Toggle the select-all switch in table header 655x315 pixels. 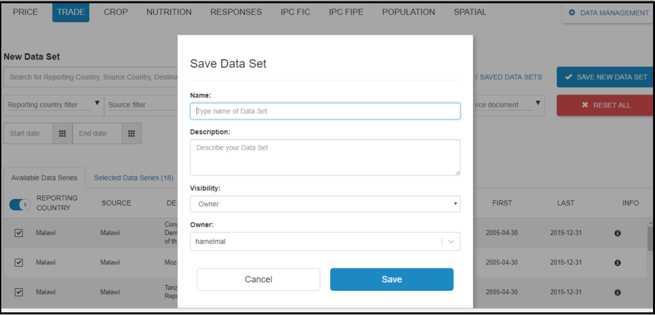tap(20, 204)
